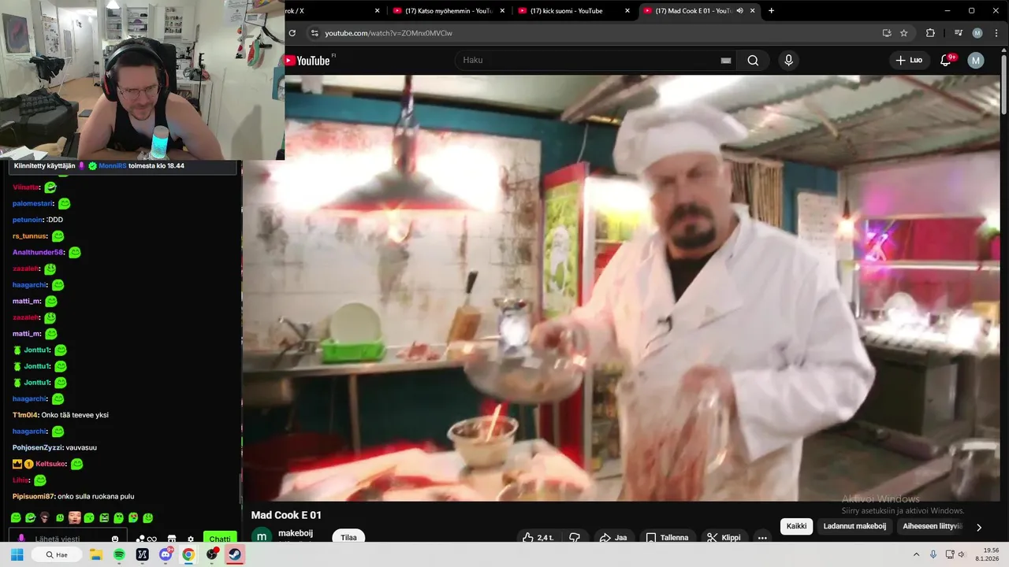Open more actions ellipsis under video

point(762,538)
